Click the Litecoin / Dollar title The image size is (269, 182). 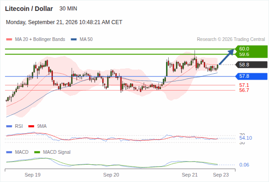[x=29, y=9]
